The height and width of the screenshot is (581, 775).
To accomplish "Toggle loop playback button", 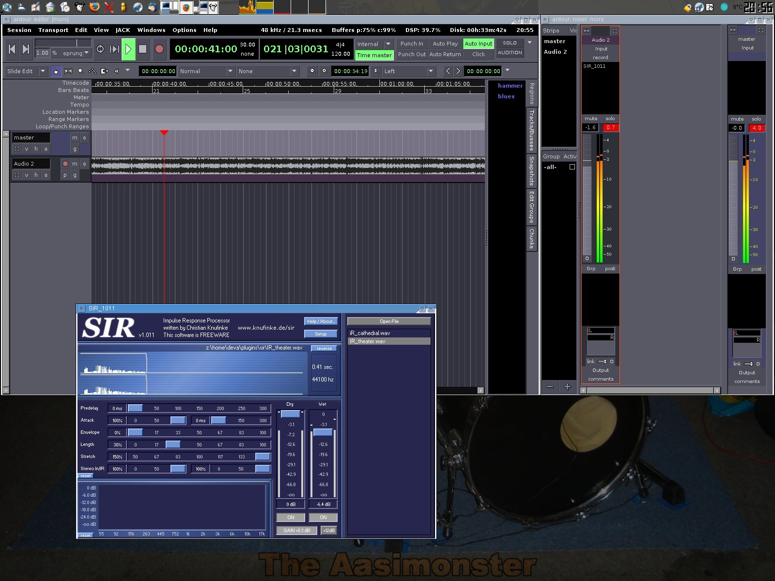I will [x=100, y=49].
